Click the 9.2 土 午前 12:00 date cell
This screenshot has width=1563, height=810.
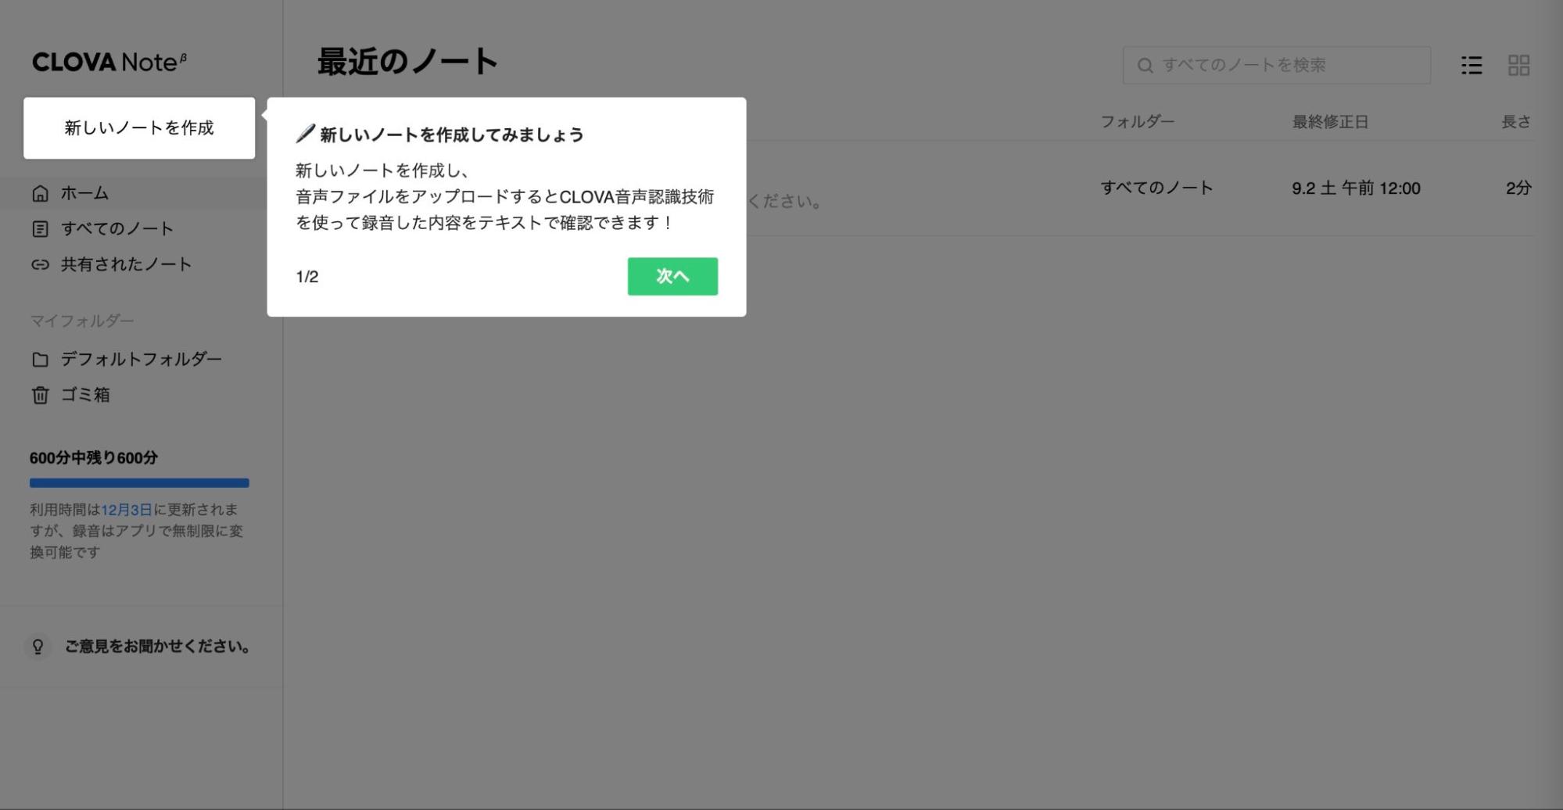click(1356, 188)
